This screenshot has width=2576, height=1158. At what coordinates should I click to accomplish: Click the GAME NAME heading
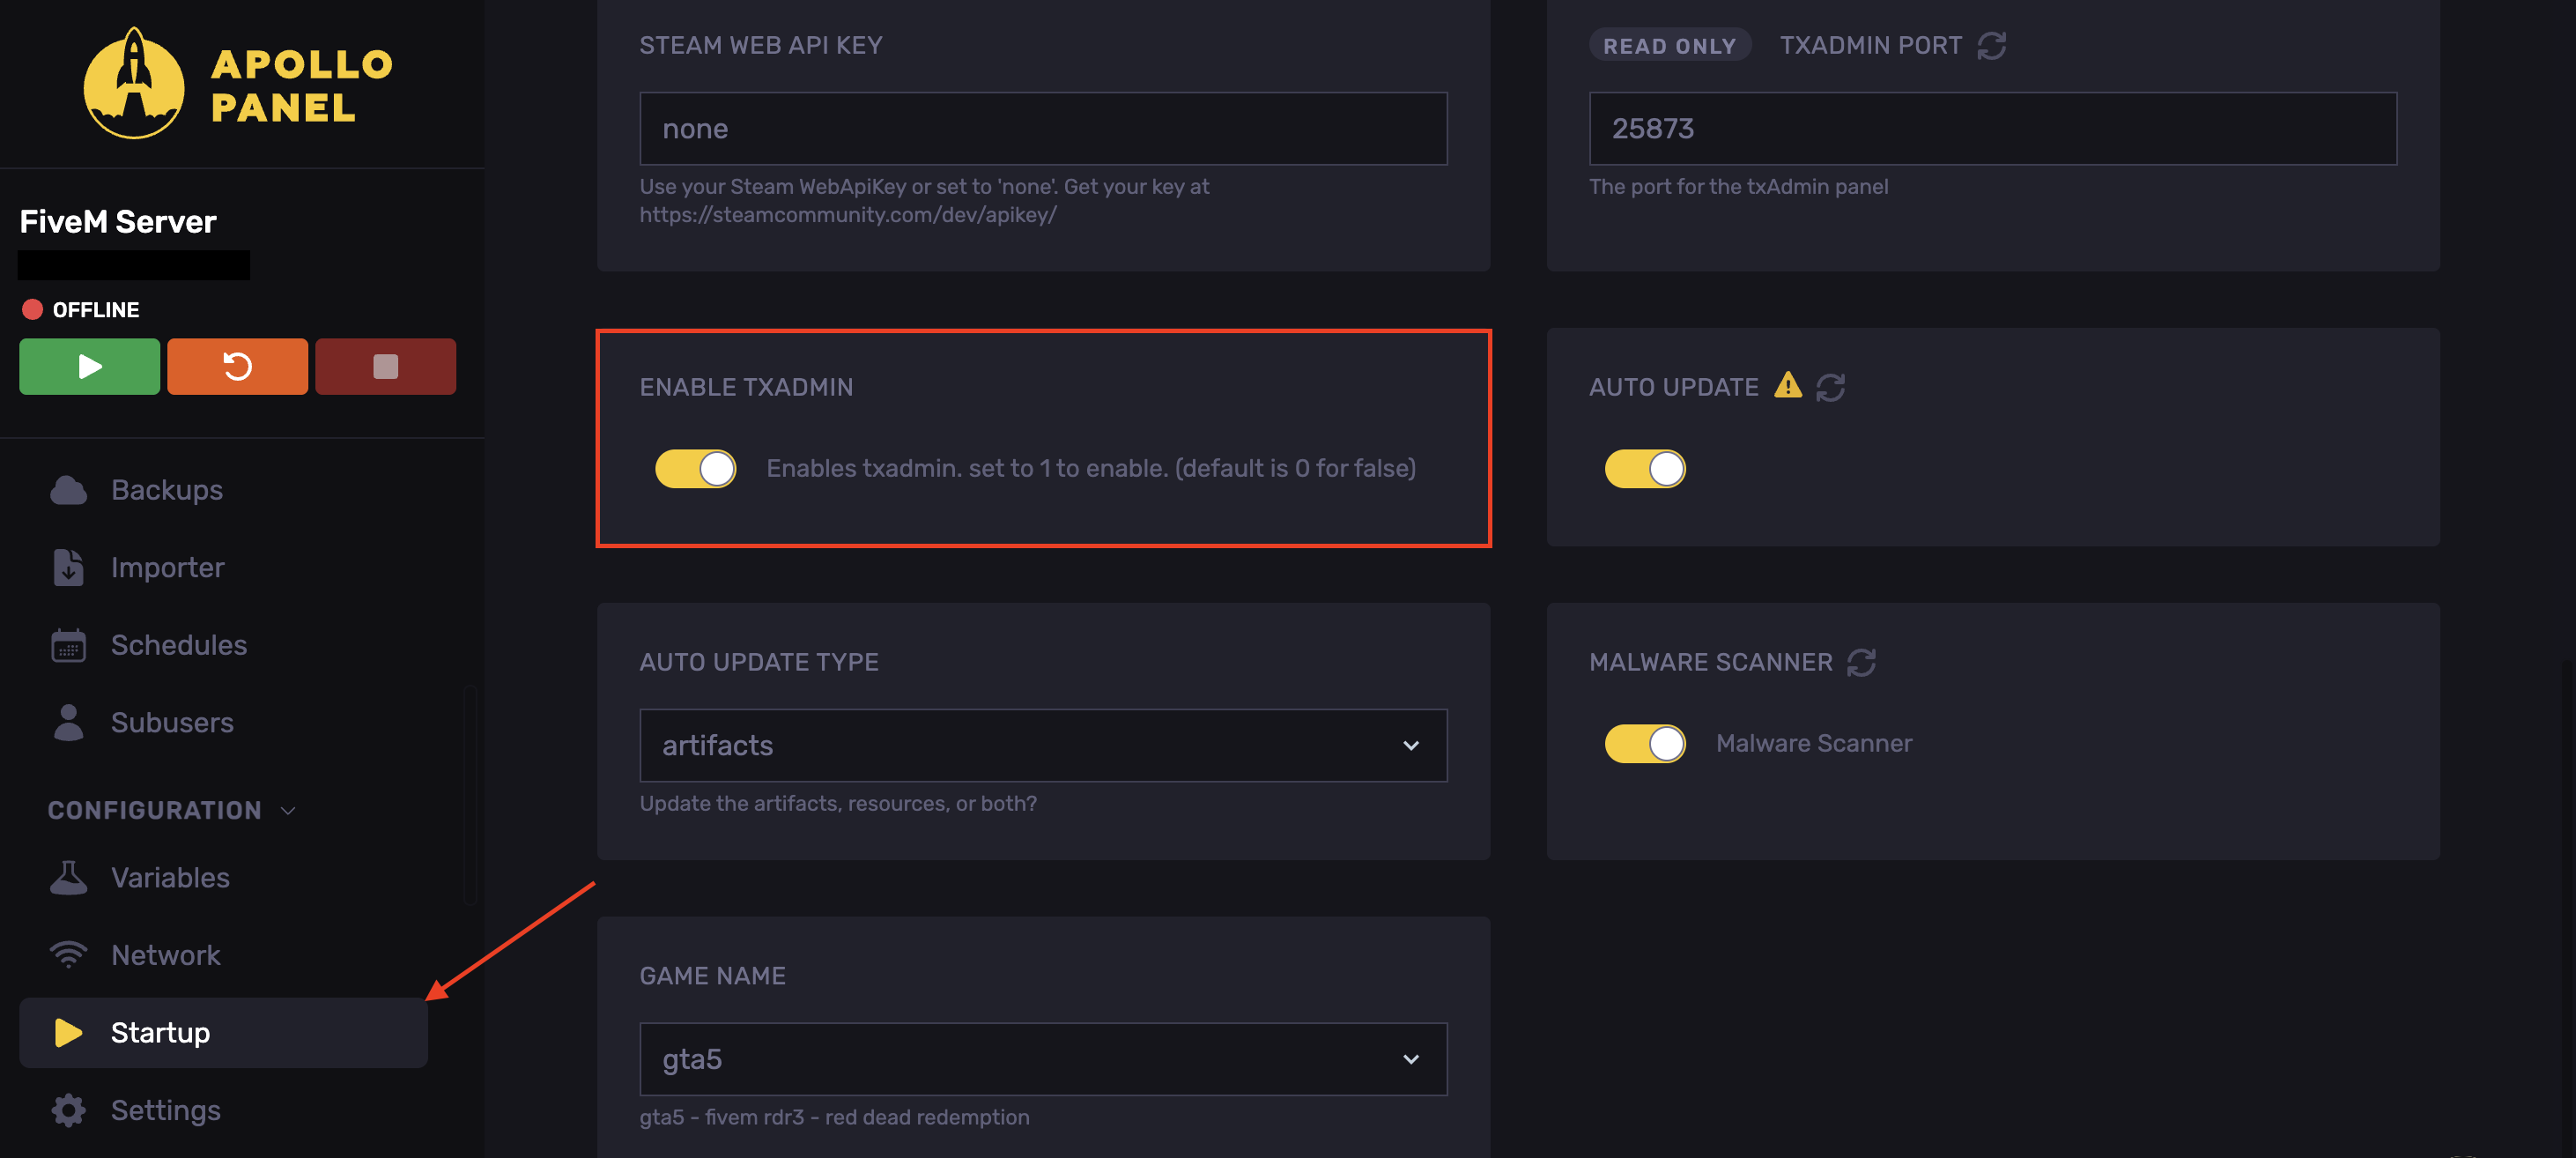(x=712, y=976)
